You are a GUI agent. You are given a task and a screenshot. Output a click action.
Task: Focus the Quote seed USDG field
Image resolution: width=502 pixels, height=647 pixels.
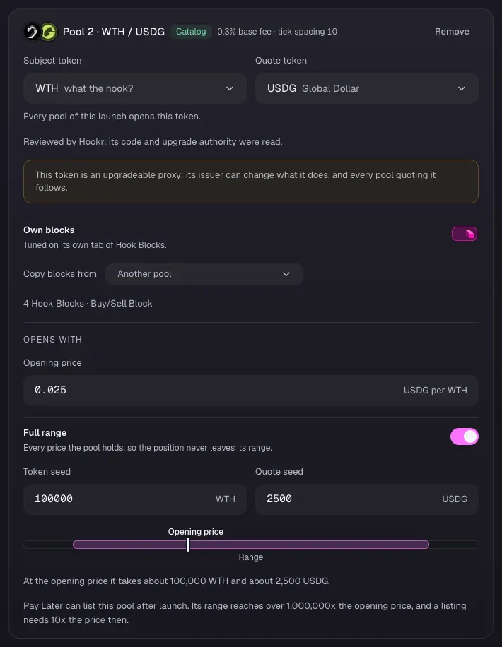point(367,499)
